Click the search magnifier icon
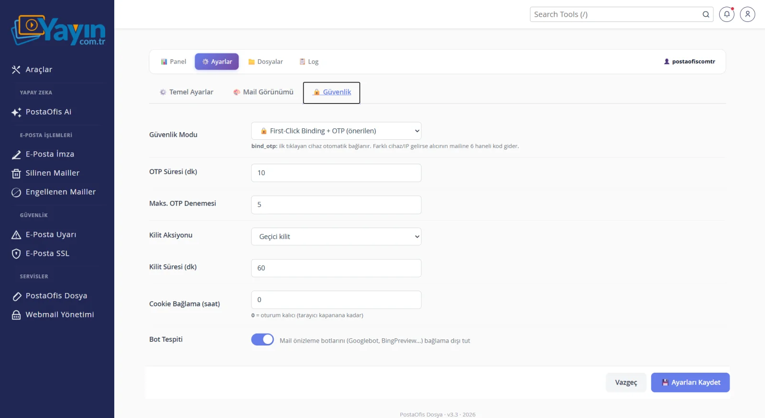The width and height of the screenshot is (765, 418). (706, 14)
